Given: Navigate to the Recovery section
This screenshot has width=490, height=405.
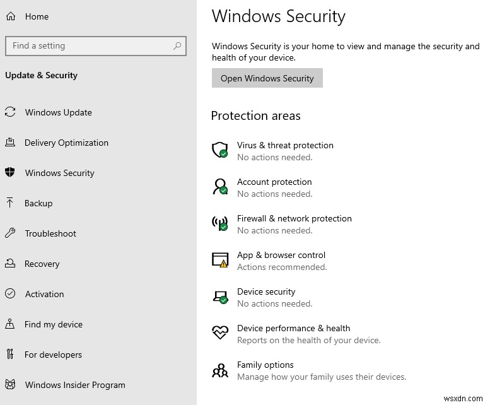Looking at the screenshot, I should pos(42,264).
